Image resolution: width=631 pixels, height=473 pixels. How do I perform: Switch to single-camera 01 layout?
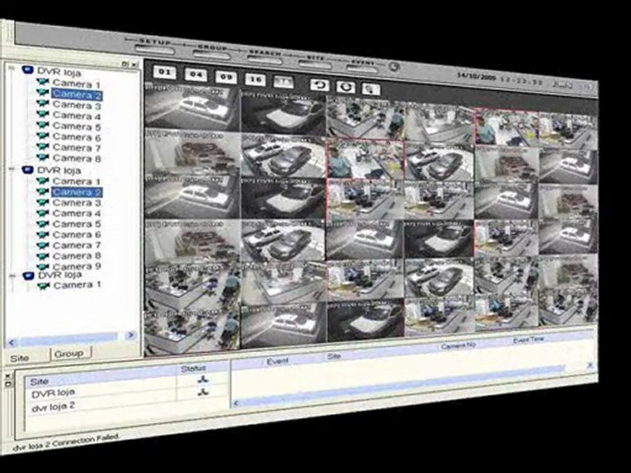[x=164, y=72]
